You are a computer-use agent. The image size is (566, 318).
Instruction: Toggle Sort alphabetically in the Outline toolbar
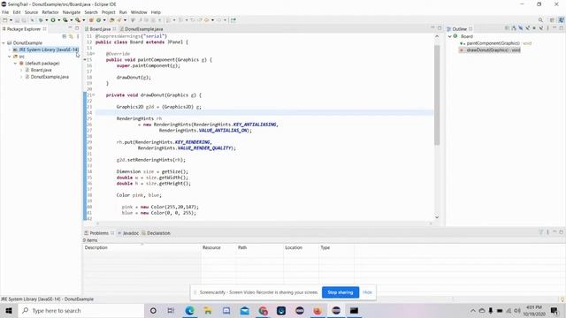click(514, 28)
